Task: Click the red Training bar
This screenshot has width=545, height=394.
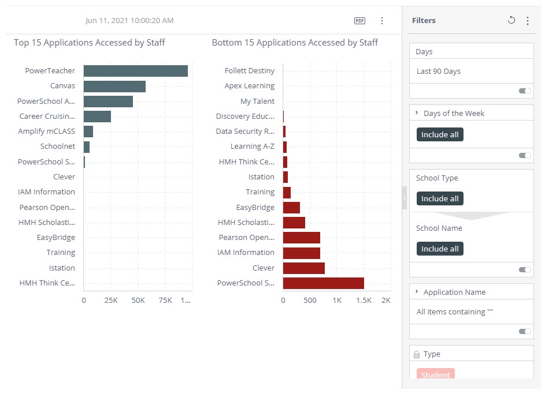Action: 287,192
